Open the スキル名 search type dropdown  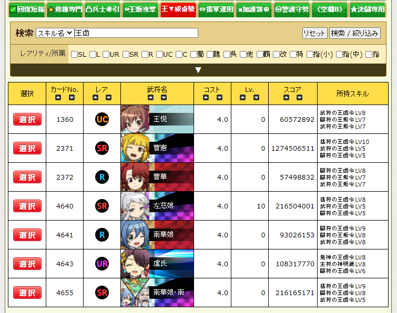click(55, 33)
